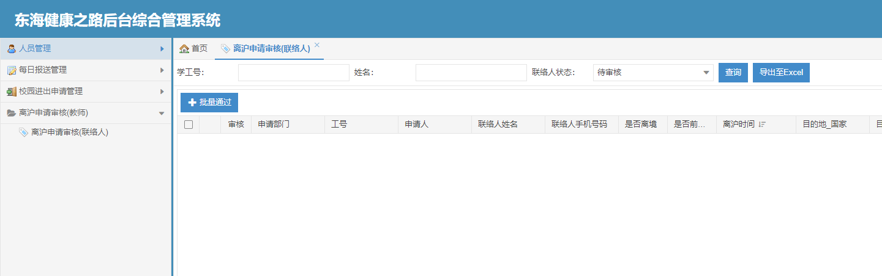
Task: Click the home icon on 首页 tab
Action: (184, 49)
